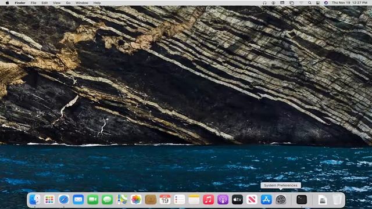Viewport: 372px width, 209px height.
Task: Launch Photos from the Dock
Action: coord(136,200)
